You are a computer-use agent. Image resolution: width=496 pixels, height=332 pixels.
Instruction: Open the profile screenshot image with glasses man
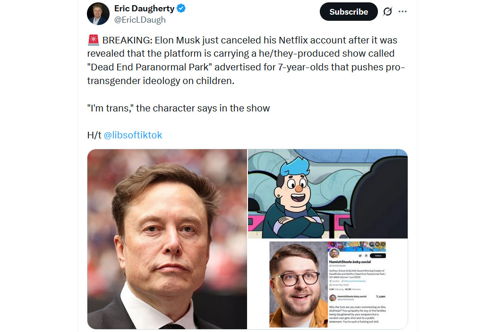pos(328,284)
